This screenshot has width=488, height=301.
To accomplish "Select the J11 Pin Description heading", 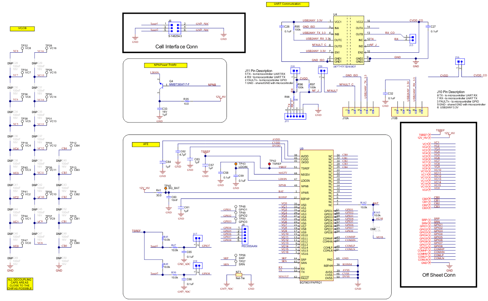I will (259, 71).
